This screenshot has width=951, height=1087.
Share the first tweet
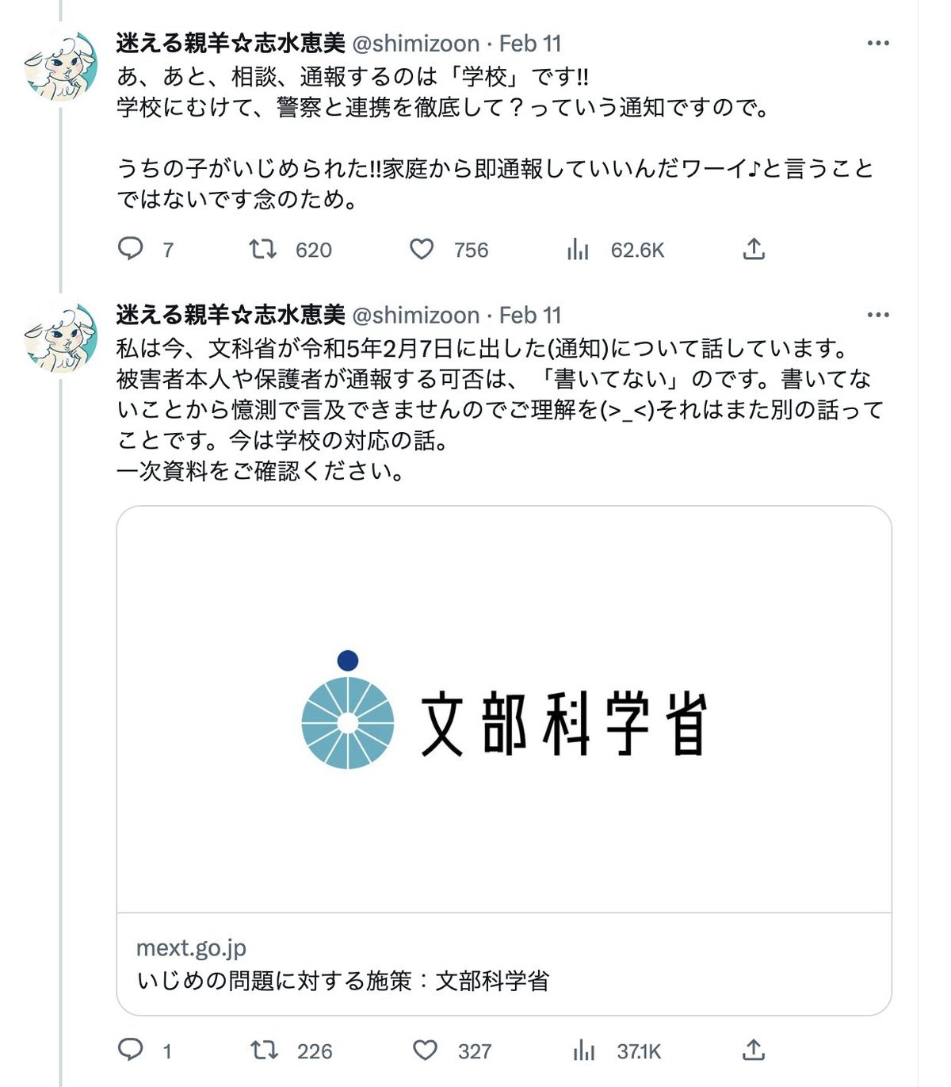[754, 250]
